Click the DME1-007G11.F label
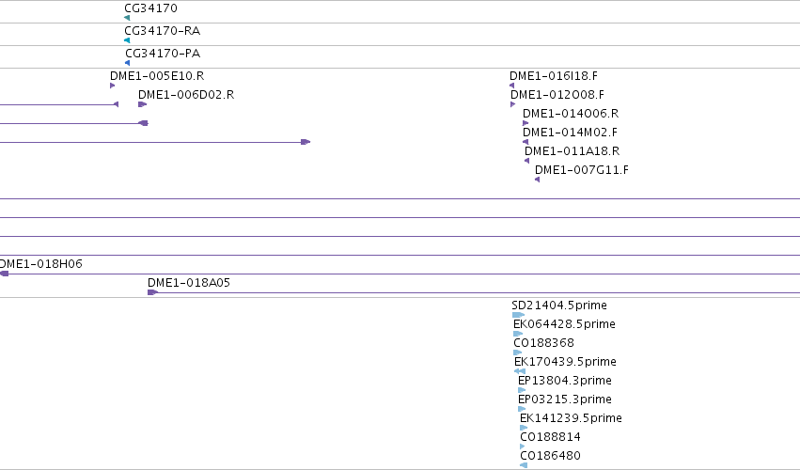Screen dimensions: 800x470 click(x=582, y=170)
